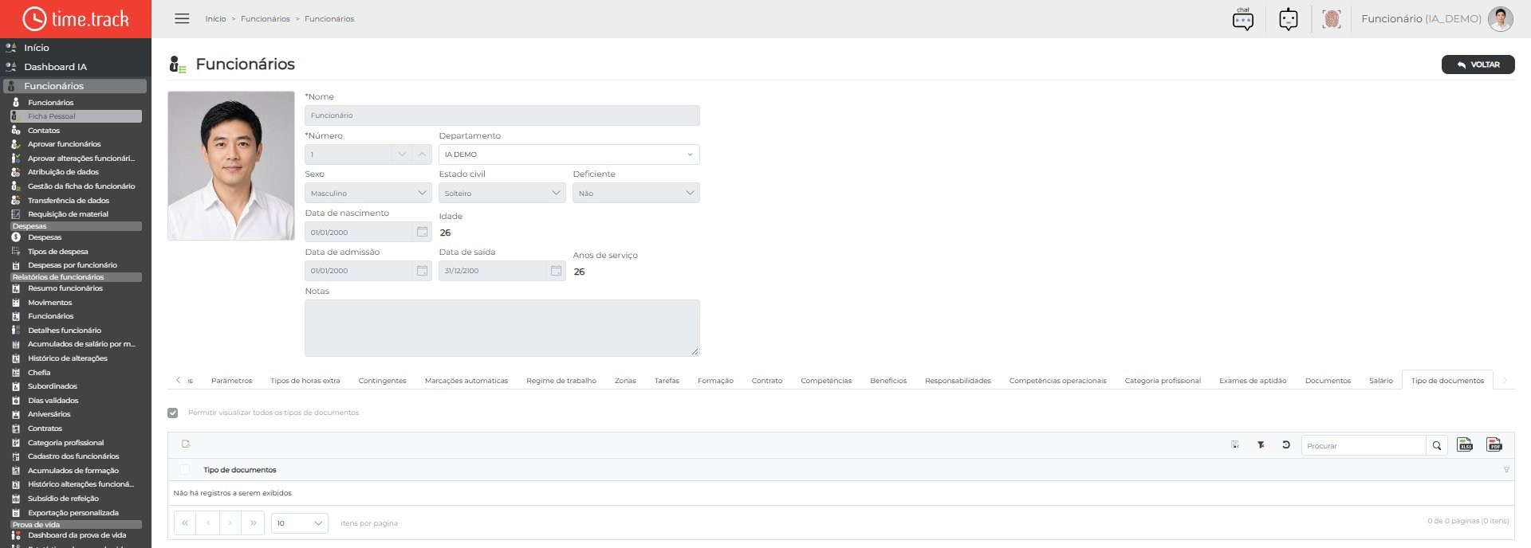Open the Estado civil dropdown

tap(502, 193)
